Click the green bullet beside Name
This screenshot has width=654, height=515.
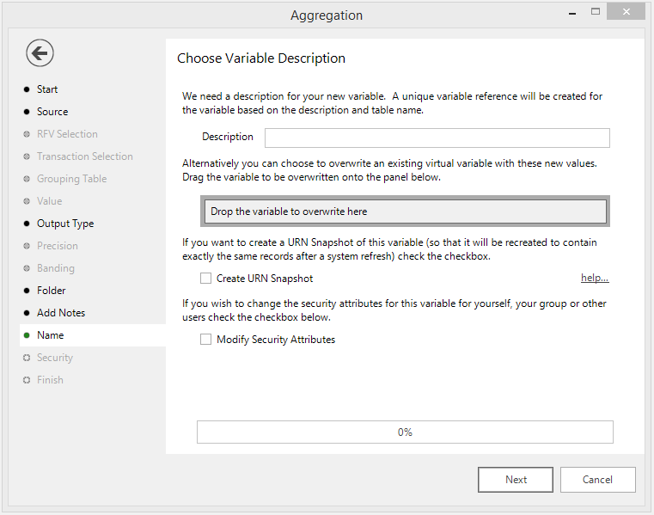coord(27,335)
